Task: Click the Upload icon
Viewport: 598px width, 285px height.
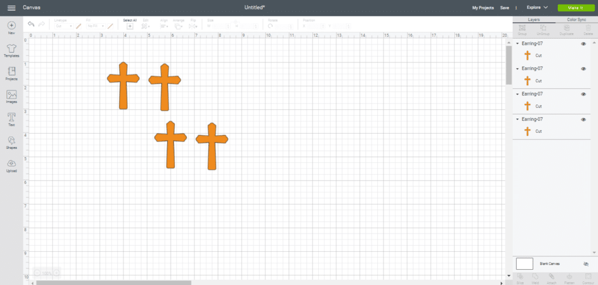Action: click(x=11, y=165)
